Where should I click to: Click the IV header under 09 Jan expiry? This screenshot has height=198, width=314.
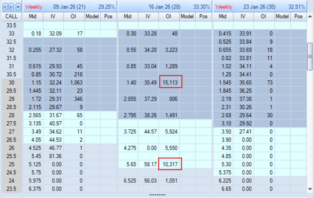(x=54, y=16)
